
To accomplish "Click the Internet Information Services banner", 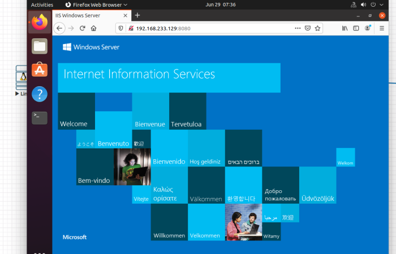I will pyautogui.click(x=169, y=78).
